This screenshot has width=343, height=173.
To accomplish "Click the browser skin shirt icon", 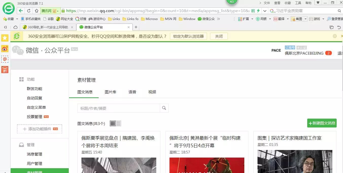I will coord(318,3).
